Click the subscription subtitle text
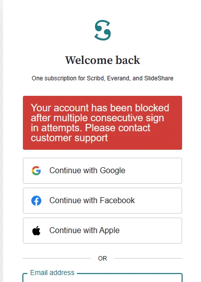This screenshot has height=282, width=201. pos(102,78)
